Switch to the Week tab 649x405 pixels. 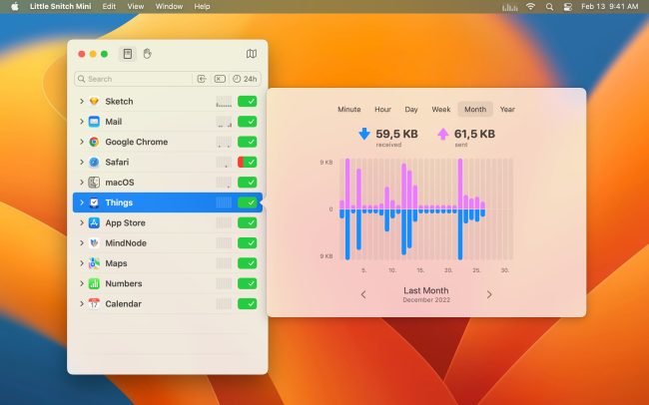tap(440, 110)
